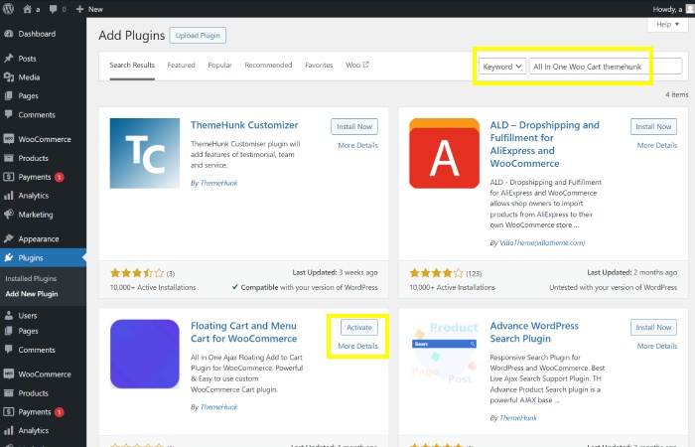Click the Users icon in sidebar

coord(8,315)
